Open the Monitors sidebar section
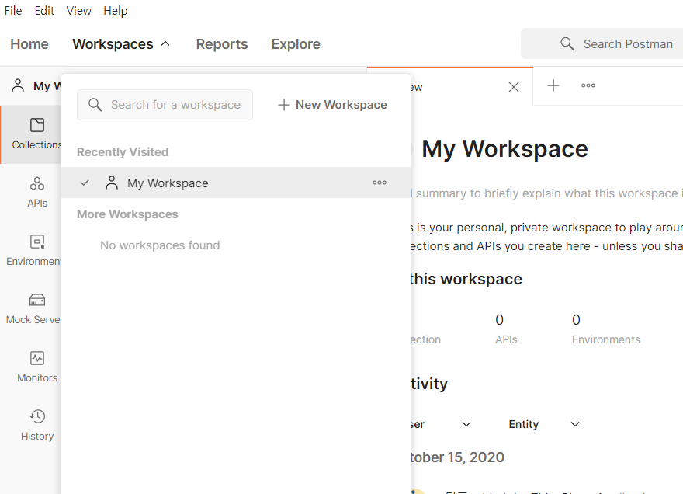 [x=37, y=367]
